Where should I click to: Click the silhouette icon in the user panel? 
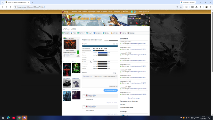pyautogui.click(x=146, y=23)
